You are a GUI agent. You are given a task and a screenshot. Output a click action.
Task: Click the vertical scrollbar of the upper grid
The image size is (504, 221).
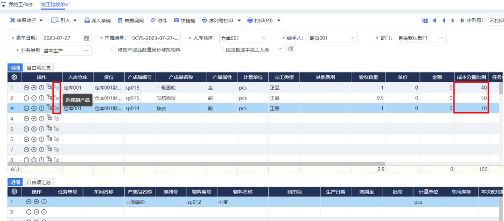point(500,88)
